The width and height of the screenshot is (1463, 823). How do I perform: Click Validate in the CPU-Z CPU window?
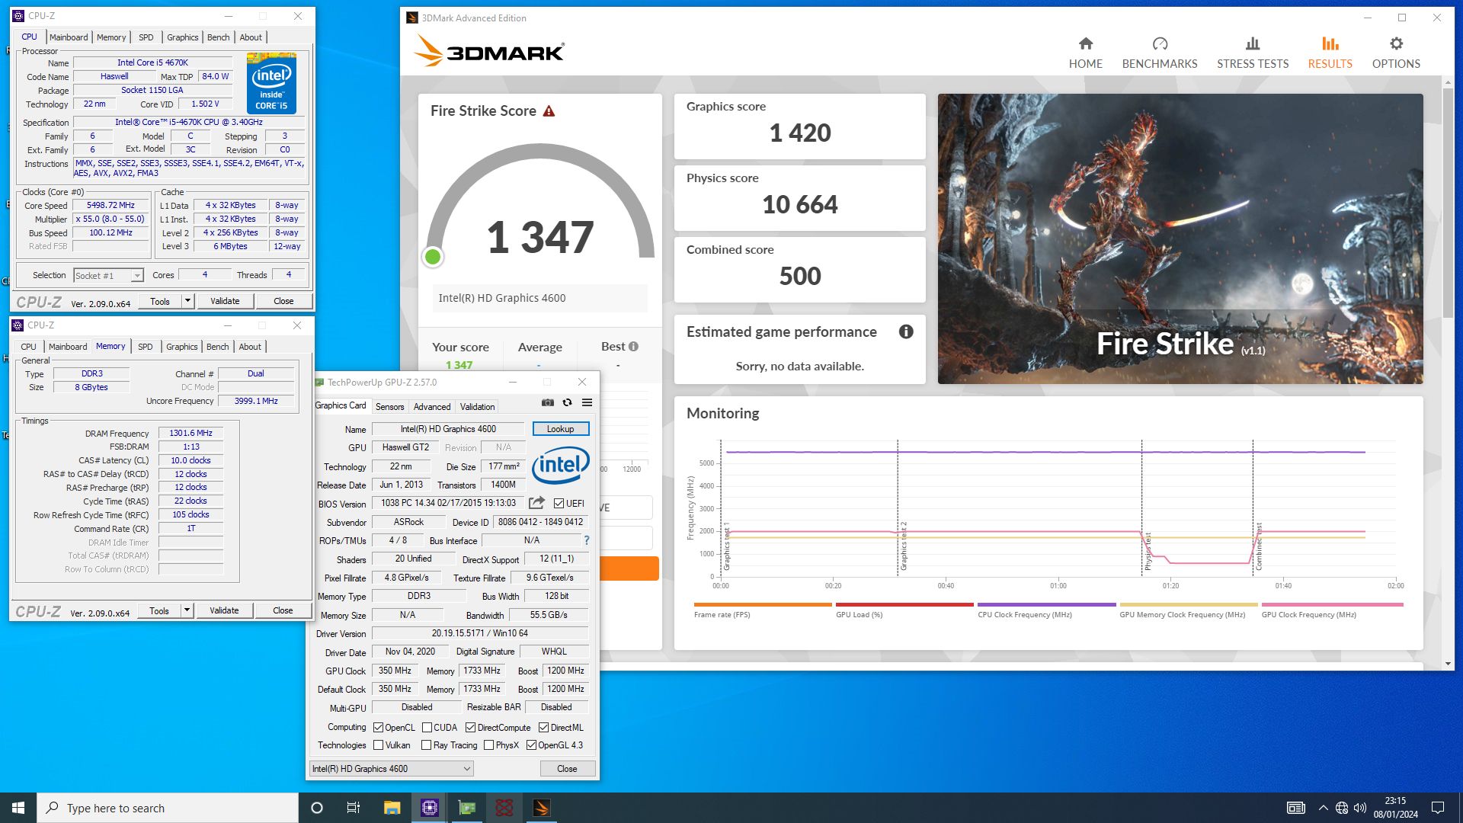tap(225, 301)
